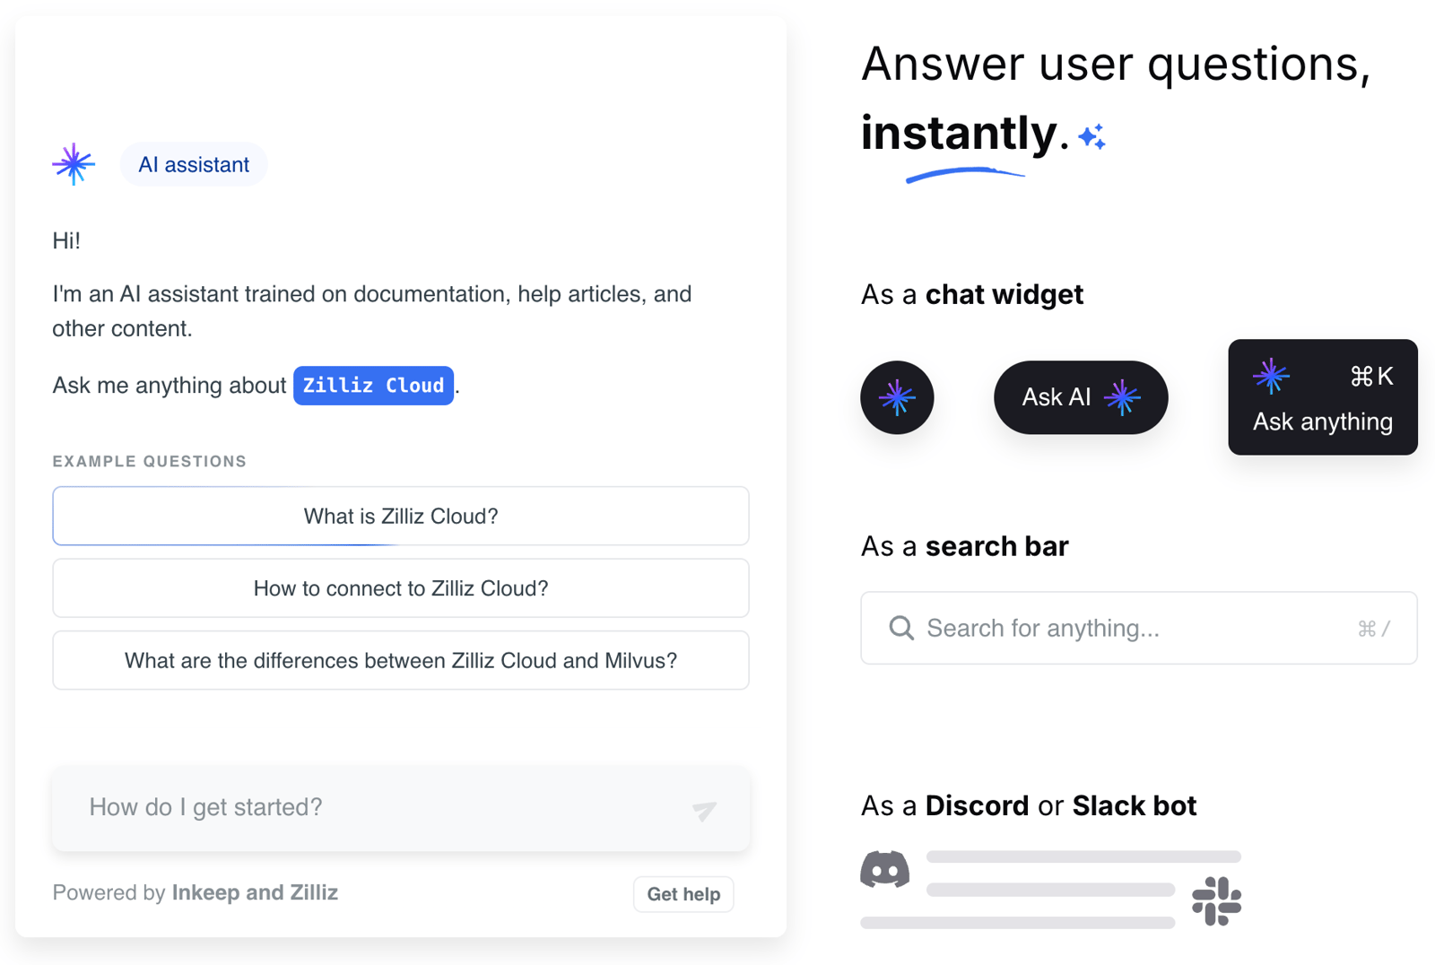Click the sparkle icon after 'instantly.'

1092,136
